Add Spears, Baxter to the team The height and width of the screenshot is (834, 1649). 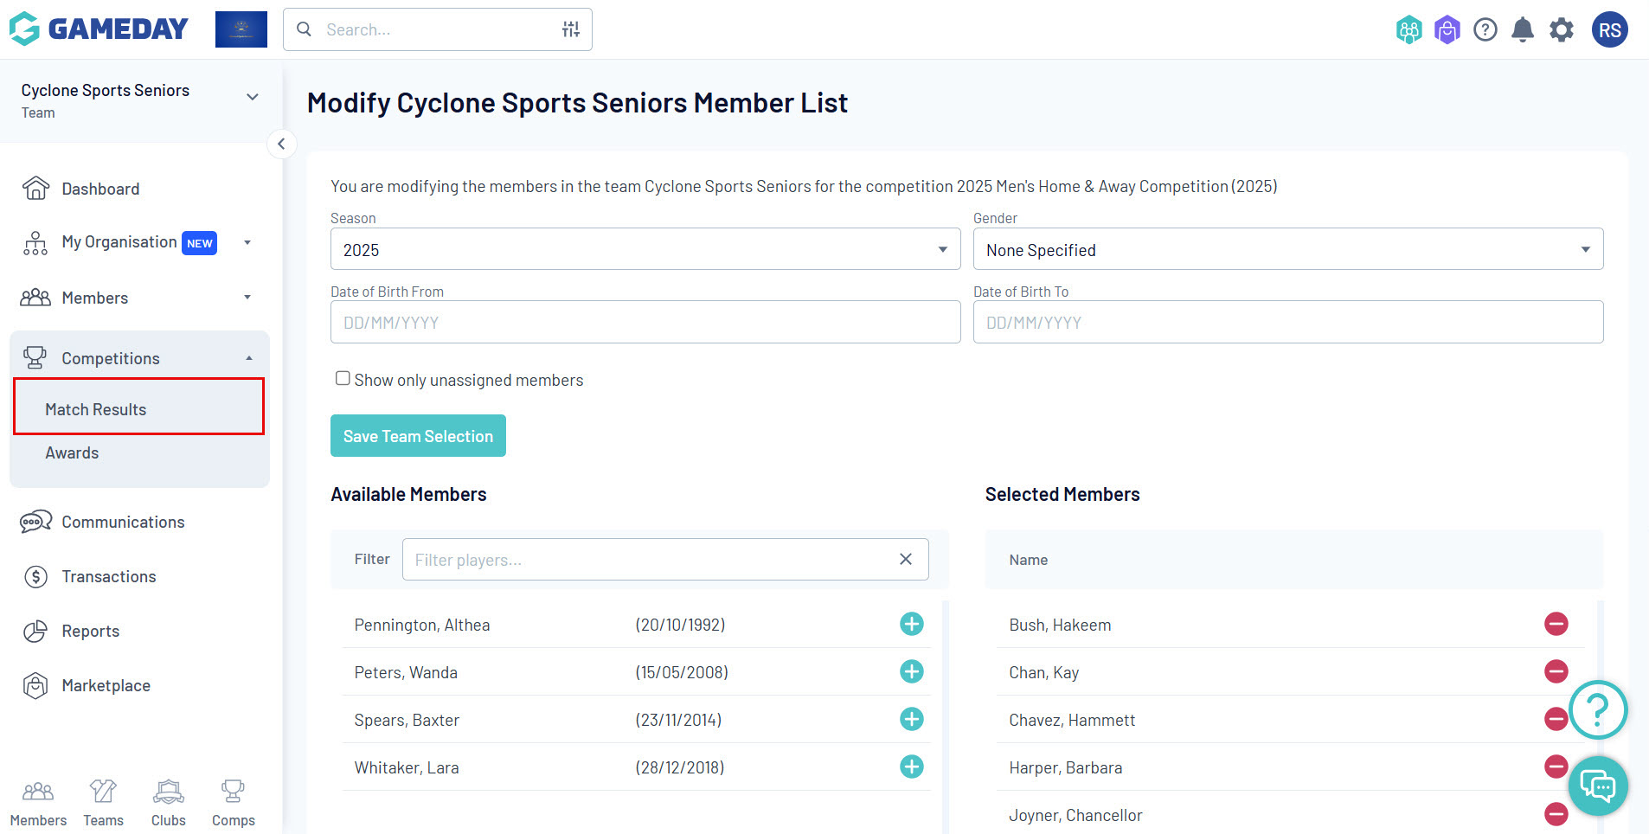[912, 719]
